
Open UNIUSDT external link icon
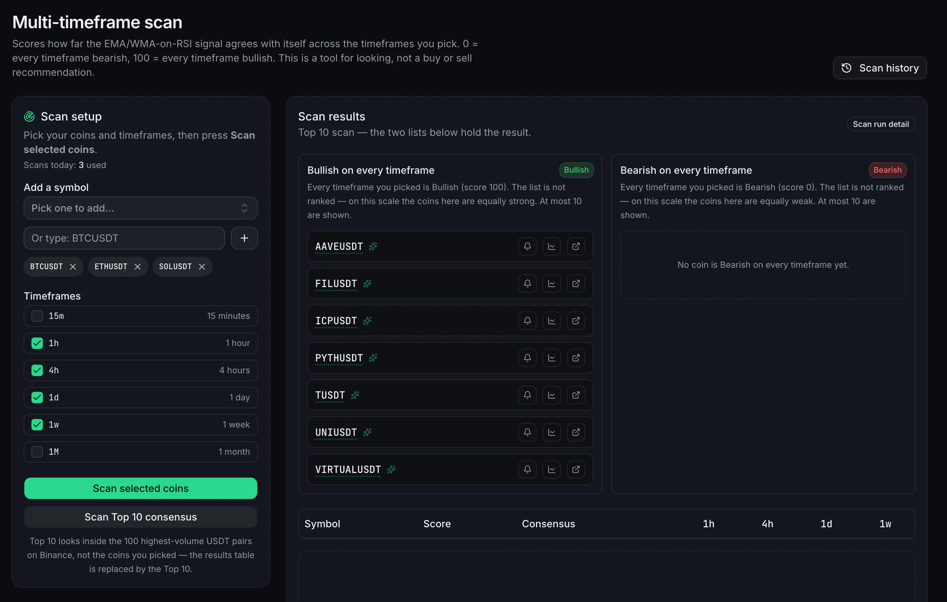click(x=576, y=432)
